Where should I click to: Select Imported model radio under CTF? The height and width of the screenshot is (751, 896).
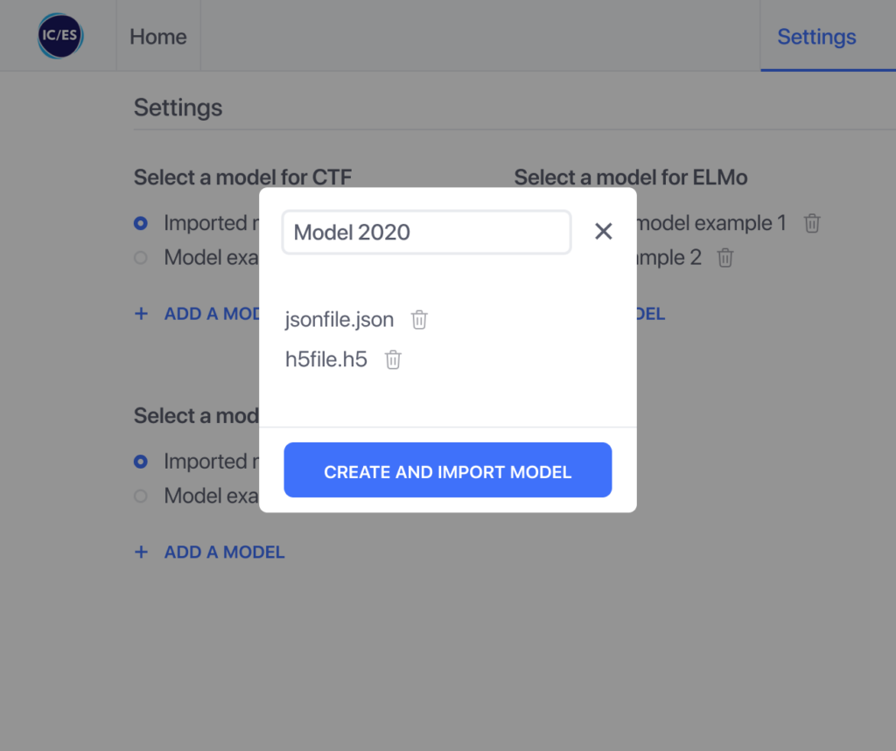pos(141,223)
